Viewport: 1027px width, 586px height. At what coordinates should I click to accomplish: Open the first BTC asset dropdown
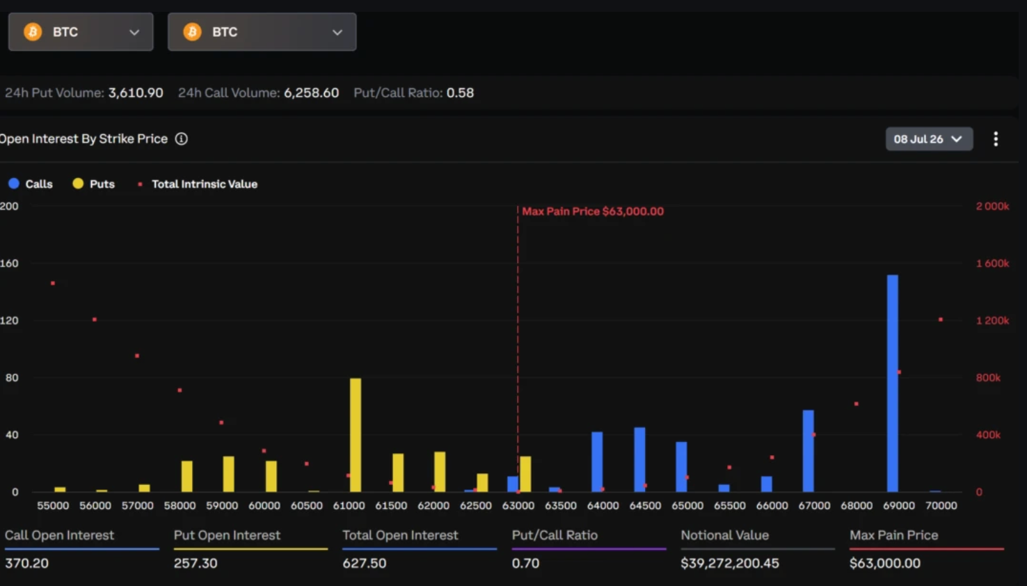[81, 32]
